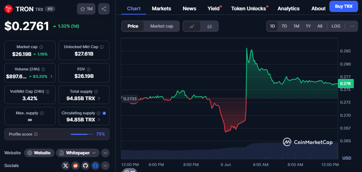The height and width of the screenshot is (172, 362).
Task: Click the 0.2733 opening price label
Action: click(x=130, y=99)
